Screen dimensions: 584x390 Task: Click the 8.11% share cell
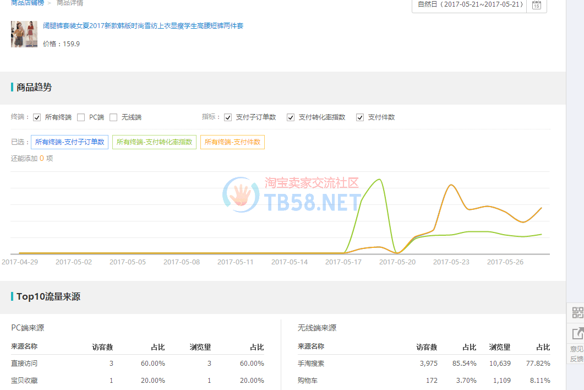pos(540,380)
